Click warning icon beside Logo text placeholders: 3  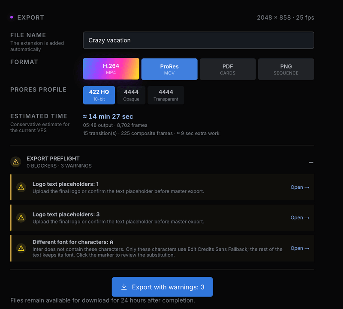[x=21, y=218]
